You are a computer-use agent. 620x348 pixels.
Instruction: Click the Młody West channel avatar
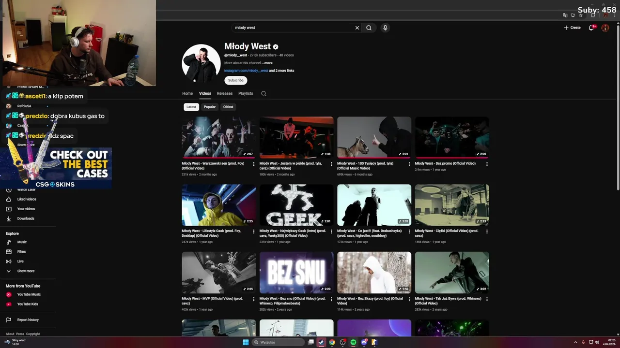pyautogui.click(x=201, y=63)
